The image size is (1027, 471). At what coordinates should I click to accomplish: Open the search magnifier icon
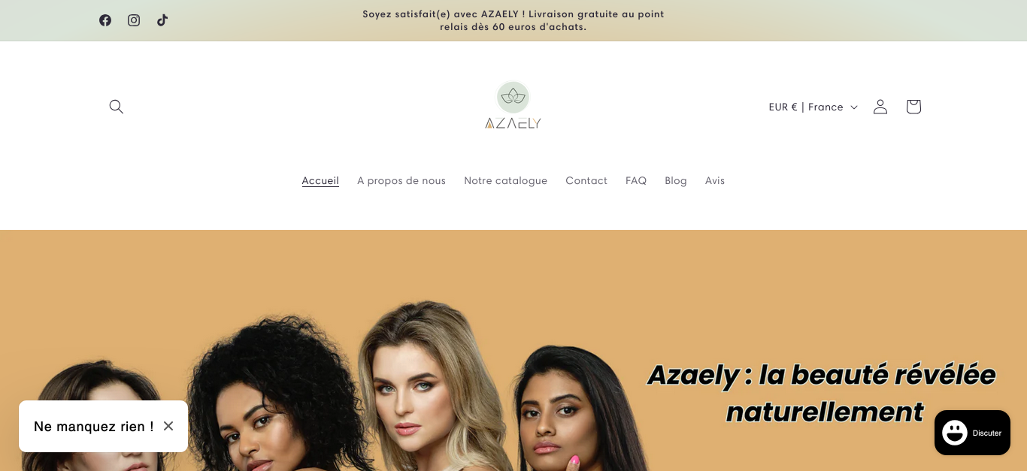coord(116,107)
